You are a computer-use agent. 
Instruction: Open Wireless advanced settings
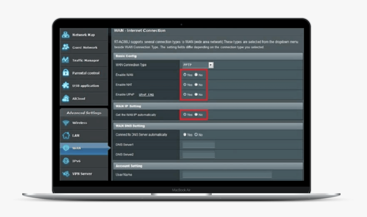[84, 123]
